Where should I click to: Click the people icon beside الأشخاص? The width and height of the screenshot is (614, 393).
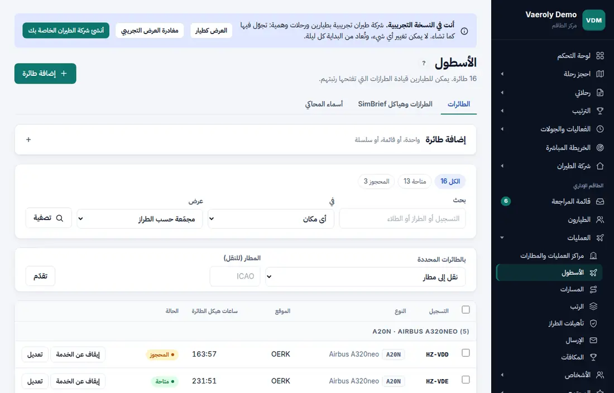click(599, 375)
